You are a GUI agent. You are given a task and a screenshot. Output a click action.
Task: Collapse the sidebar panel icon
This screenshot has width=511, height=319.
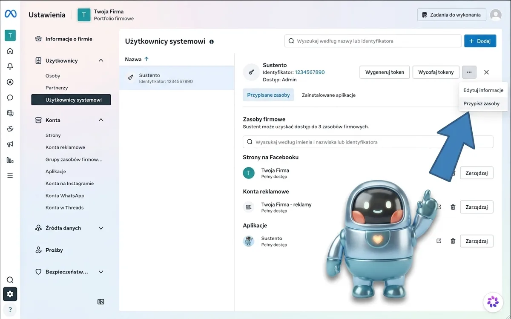(101, 302)
